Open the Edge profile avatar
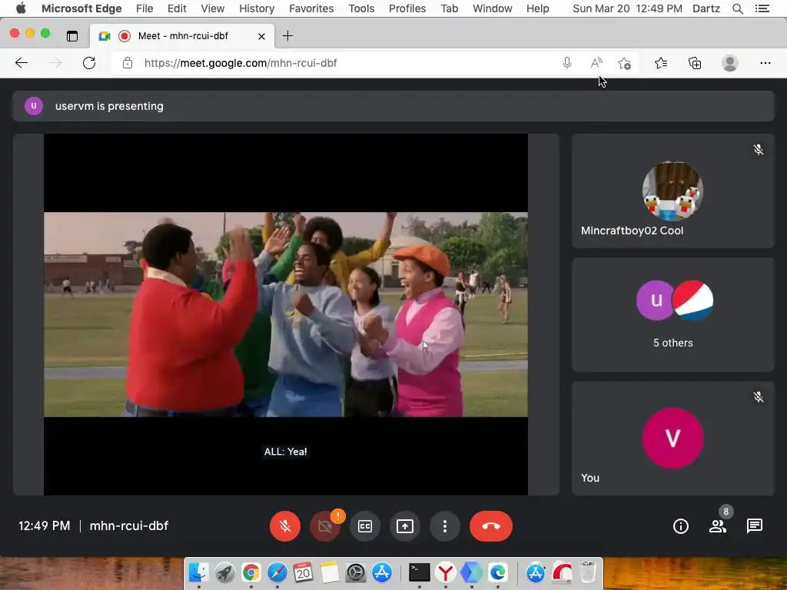The height and width of the screenshot is (590, 787). point(730,63)
